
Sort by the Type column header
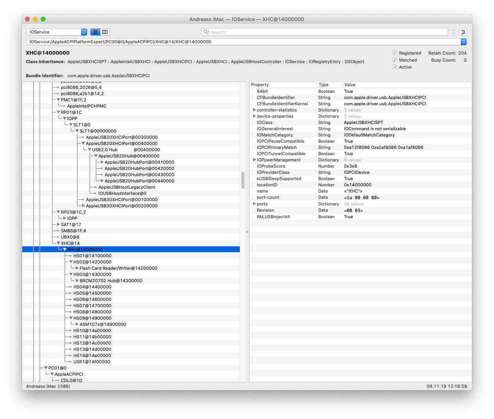pyautogui.click(x=330, y=85)
